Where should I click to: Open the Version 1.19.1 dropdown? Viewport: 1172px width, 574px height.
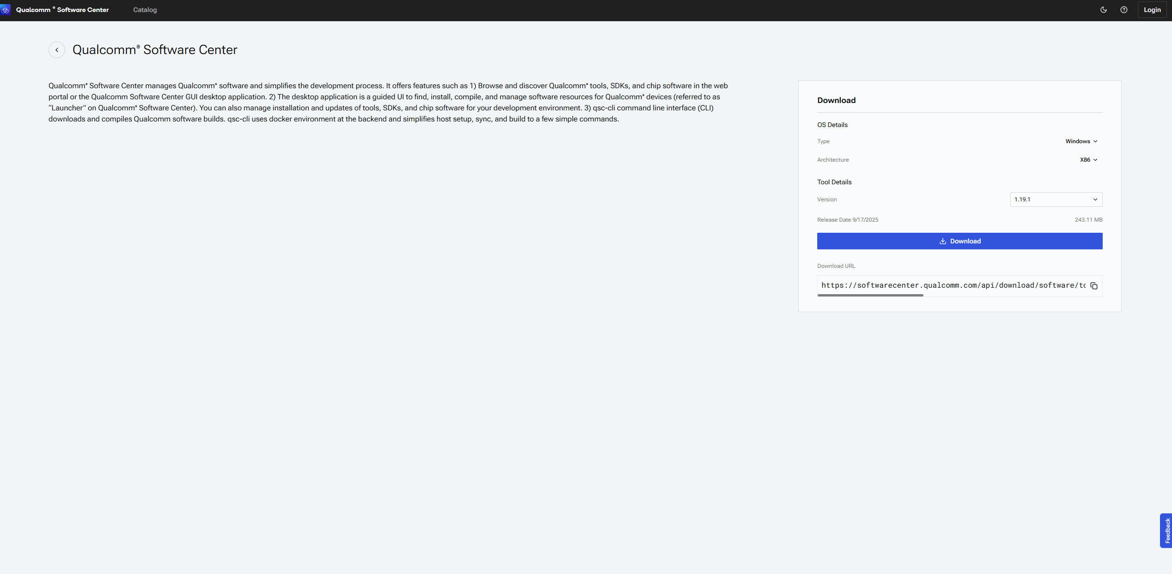1056,199
